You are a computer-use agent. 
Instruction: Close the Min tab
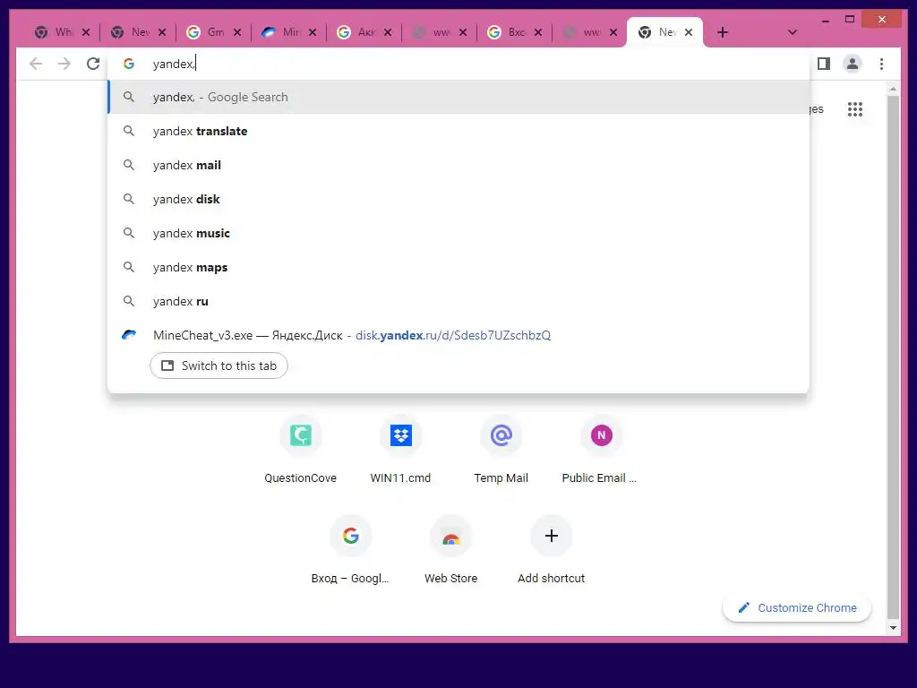click(313, 32)
